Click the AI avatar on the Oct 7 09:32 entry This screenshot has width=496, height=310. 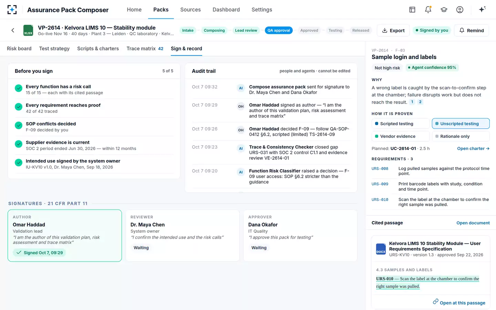(241, 88)
